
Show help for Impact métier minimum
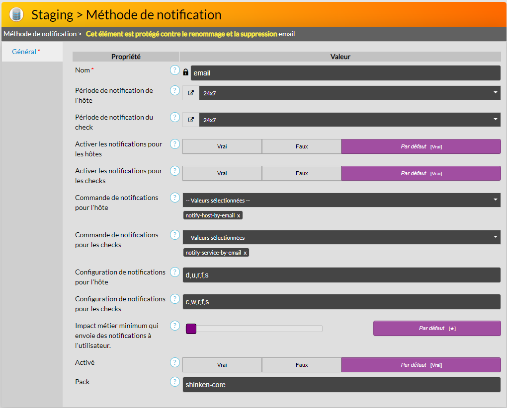pyautogui.click(x=174, y=326)
